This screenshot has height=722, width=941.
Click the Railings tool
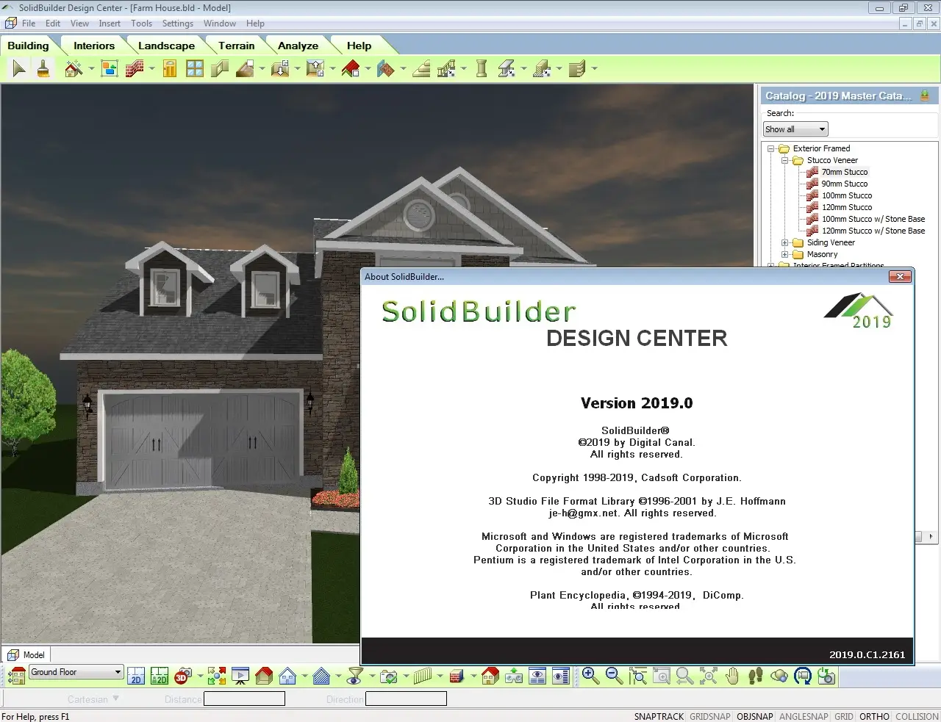click(446, 69)
